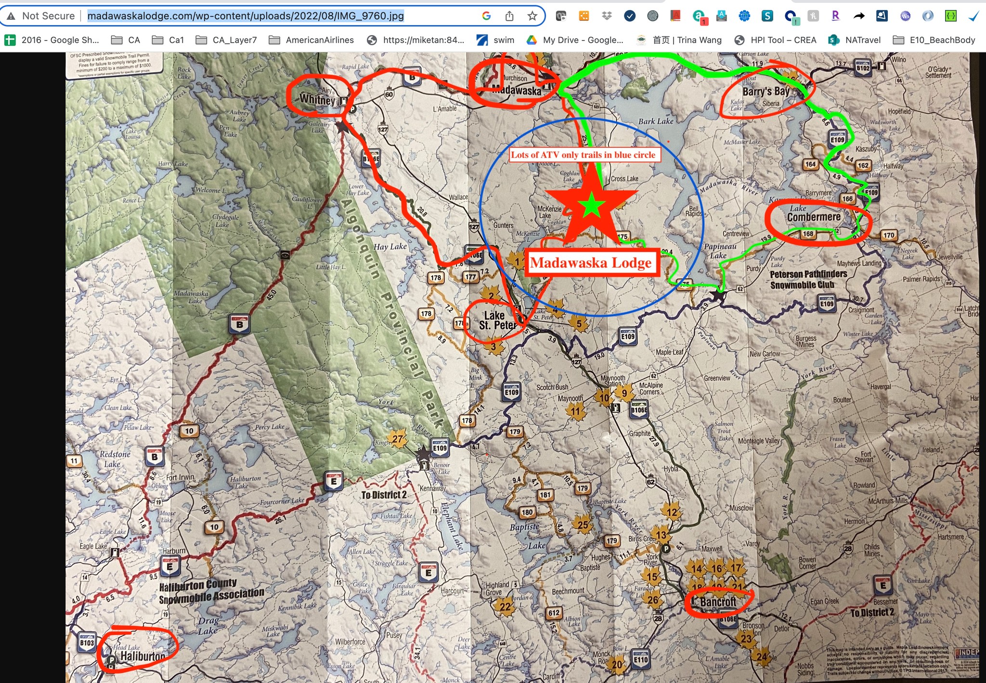Open the NATravel bookmark

(x=854, y=40)
